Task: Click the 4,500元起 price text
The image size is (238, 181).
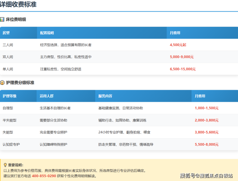Action: [178, 45]
